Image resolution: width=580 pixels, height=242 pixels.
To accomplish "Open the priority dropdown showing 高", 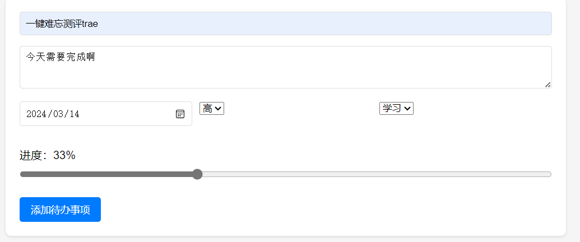I will 212,109.
